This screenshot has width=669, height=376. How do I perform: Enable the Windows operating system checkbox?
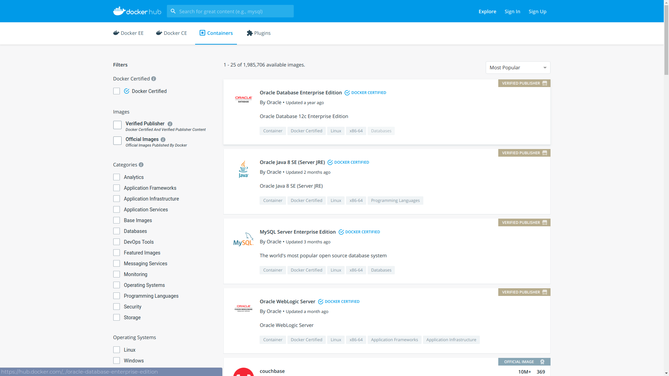[x=116, y=361]
